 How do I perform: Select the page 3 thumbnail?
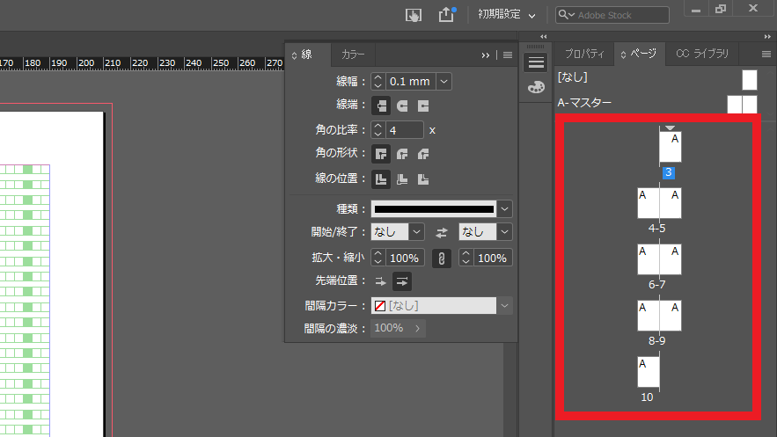tap(671, 147)
